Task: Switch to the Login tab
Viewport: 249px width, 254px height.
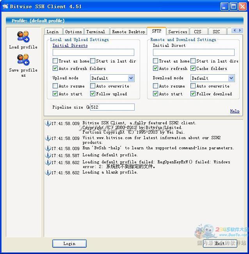Action: pyautogui.click(x=53, y=31)
